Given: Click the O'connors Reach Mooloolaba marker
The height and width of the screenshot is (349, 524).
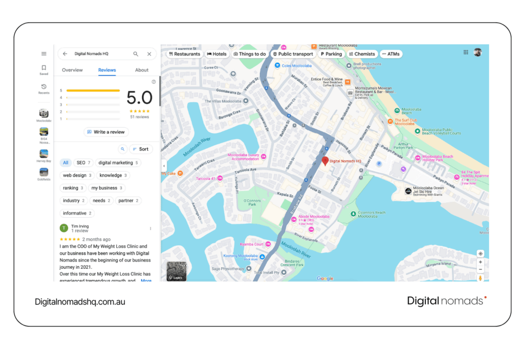Looking at the screenshot, I should (353, 214).
